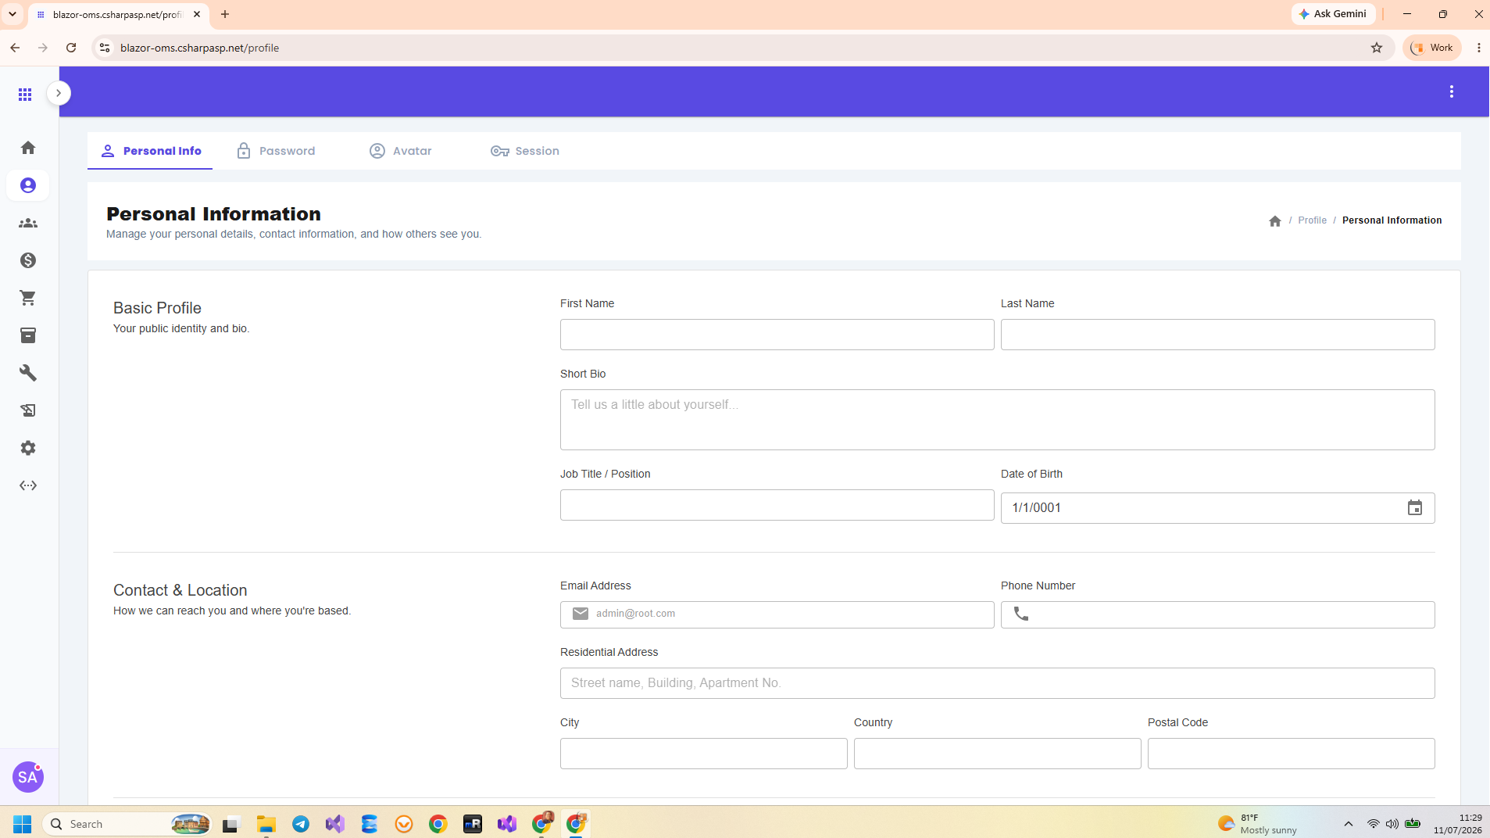1490x838 pixels.
Task: Open the Date of Birth calendar picker
Action: (x=1415, y=508)
